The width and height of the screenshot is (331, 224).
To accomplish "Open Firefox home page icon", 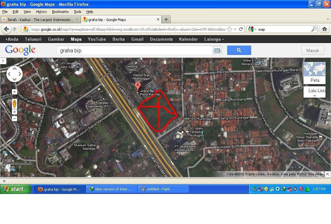I will point(325,29).
